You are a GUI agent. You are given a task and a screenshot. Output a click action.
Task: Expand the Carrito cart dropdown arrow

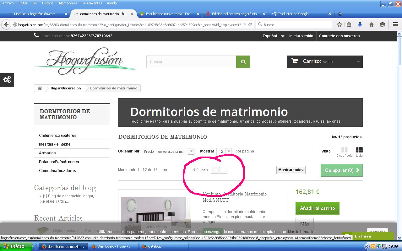pos(358,62)
